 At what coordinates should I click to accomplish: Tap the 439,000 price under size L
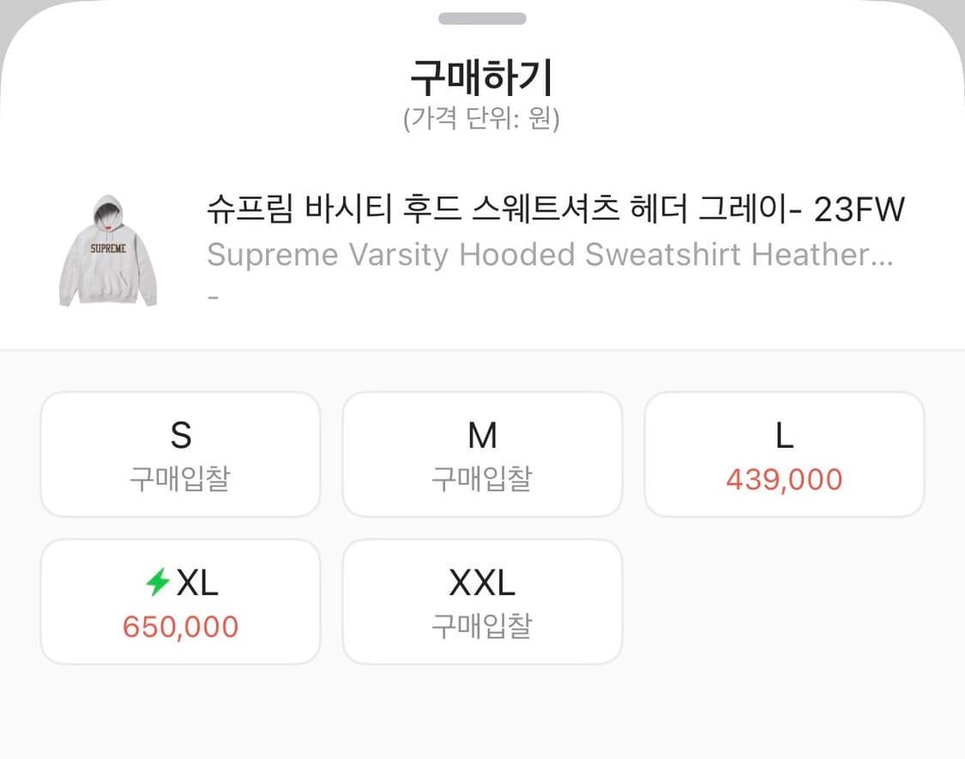pyautogui.click(x=783, y=480)
